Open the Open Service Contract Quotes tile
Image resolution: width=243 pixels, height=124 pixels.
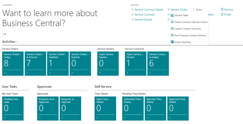point(135,64)
